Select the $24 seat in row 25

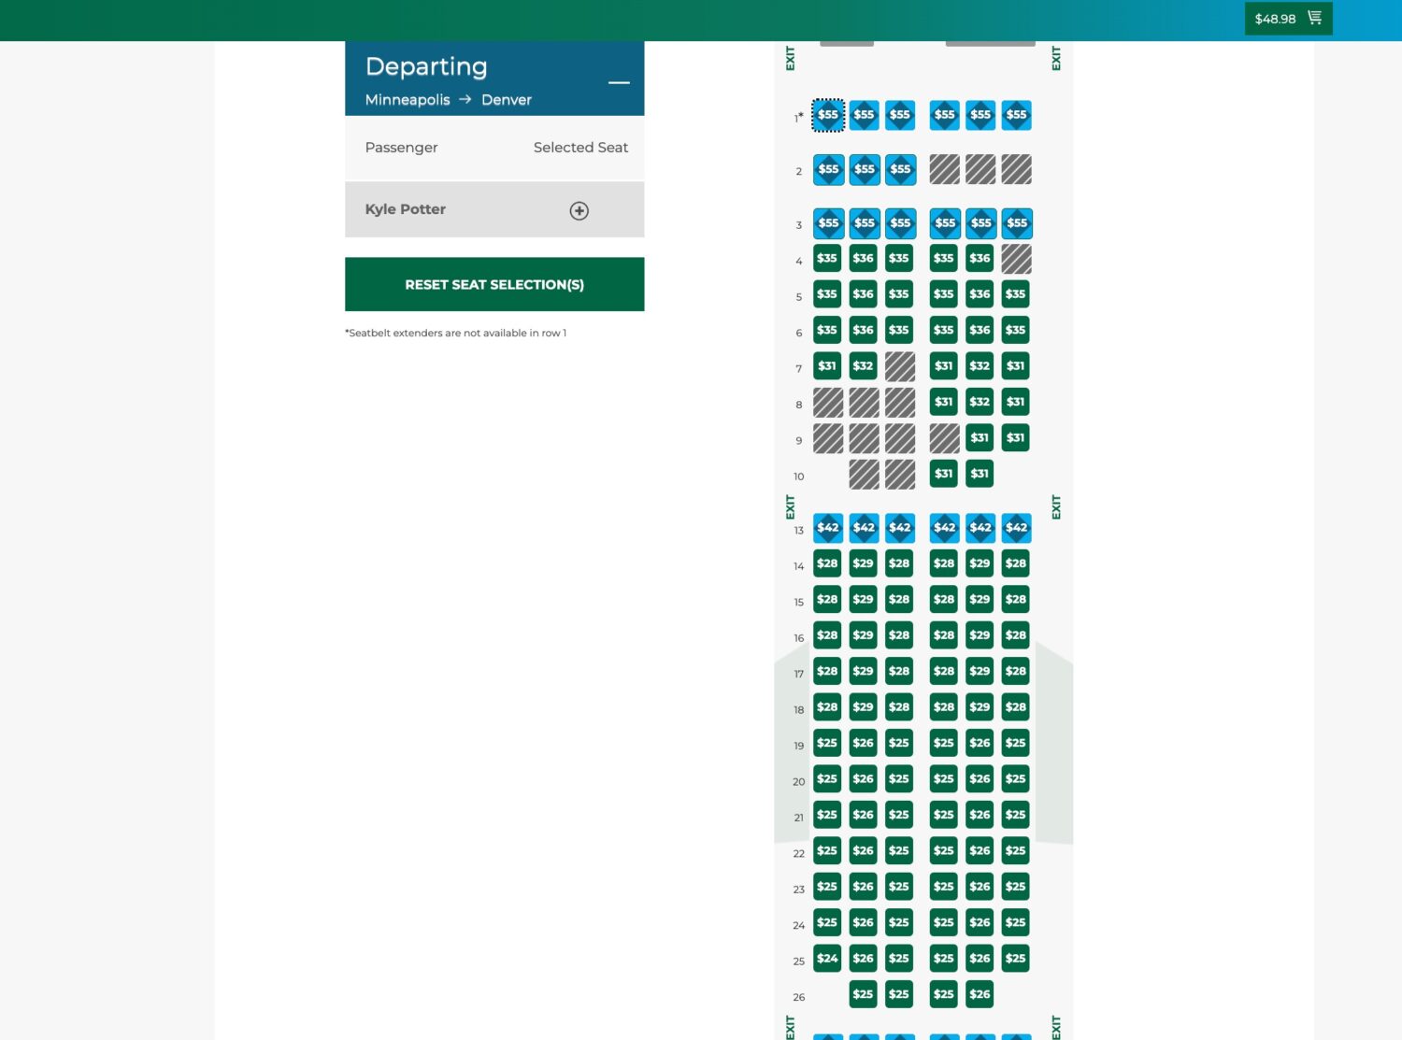827,958
